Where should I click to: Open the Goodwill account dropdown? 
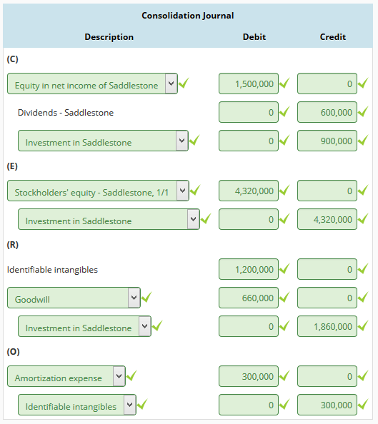click(x=74, y=298)
